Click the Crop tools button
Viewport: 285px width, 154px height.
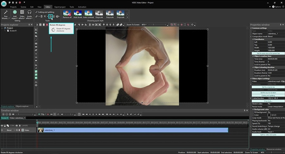pyautogui.click(x=268, y=101)
